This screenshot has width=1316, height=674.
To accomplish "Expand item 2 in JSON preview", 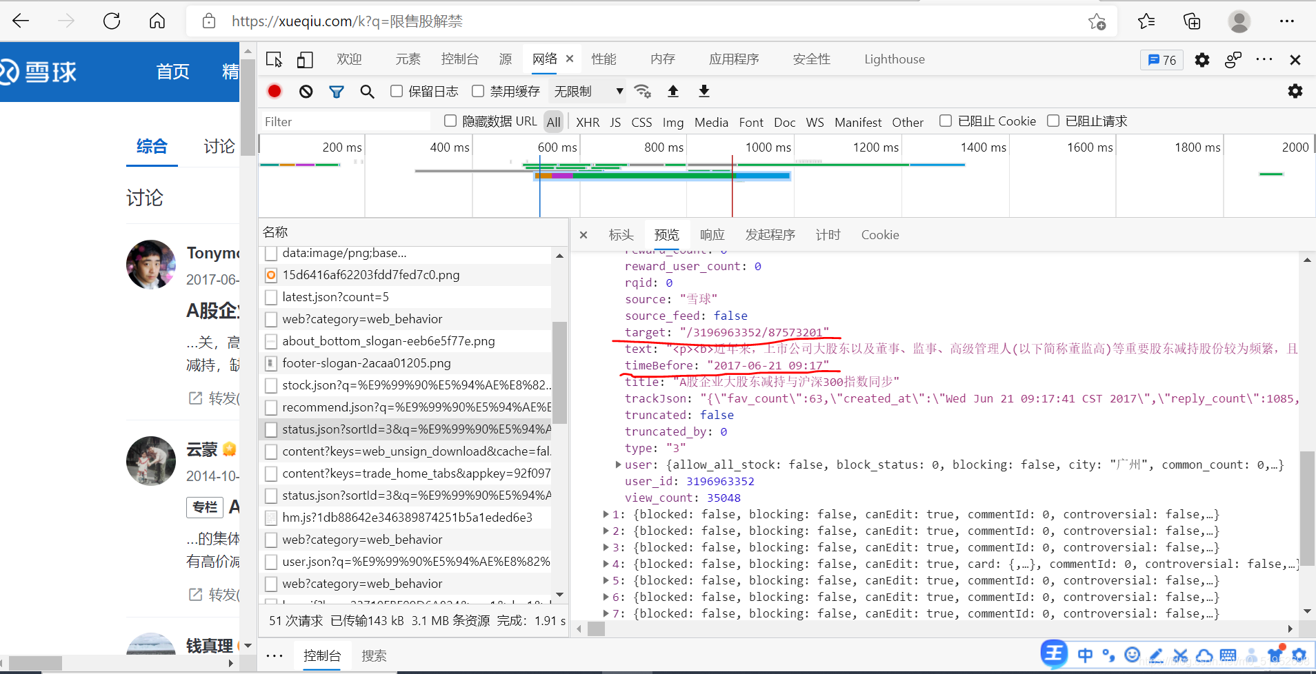I will [x=606, y=531].
